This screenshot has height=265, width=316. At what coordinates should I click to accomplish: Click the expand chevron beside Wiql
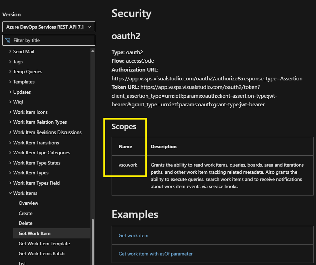[x=10, y=102]
